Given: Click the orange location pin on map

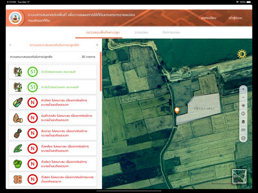Looking at the screenshot, I should 177,110.
